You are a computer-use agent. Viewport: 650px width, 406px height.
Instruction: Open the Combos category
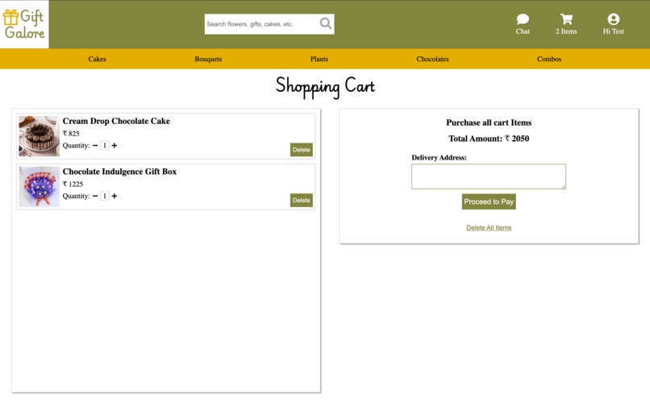pos(549,59)
